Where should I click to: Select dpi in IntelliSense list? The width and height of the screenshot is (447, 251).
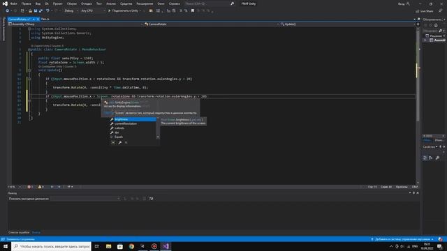coord(133,132)
